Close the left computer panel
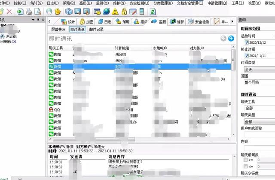 pyautogui.click(x=43, y=20)
